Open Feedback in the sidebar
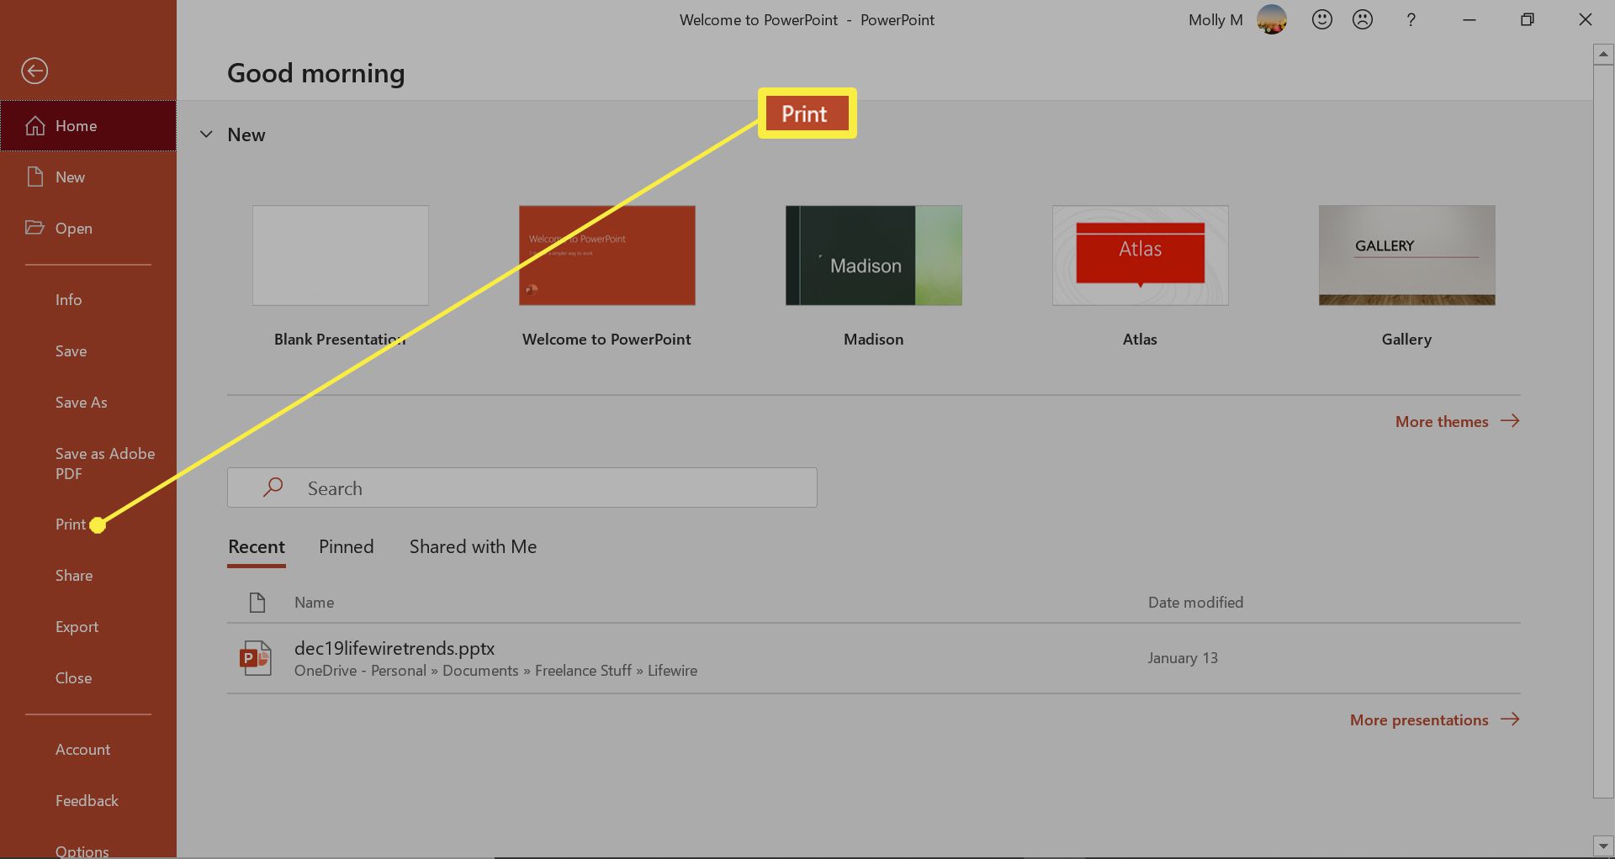 coord(87,801)
